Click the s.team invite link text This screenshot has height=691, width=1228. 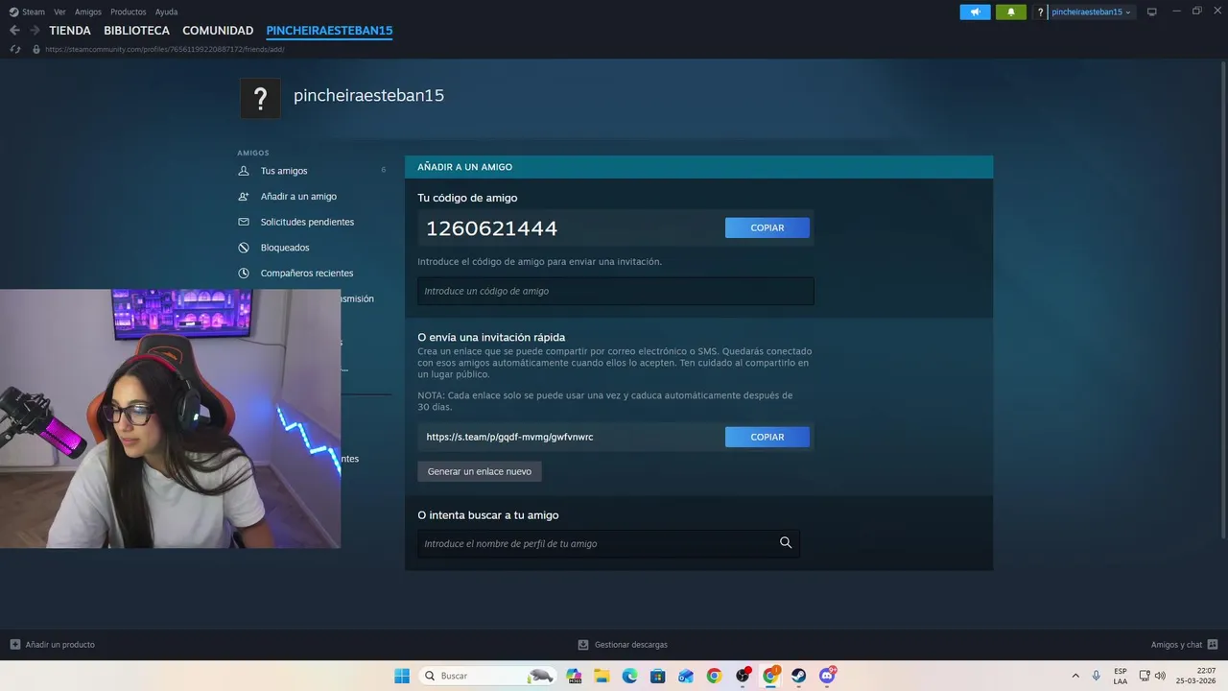(x=509, y=437)
